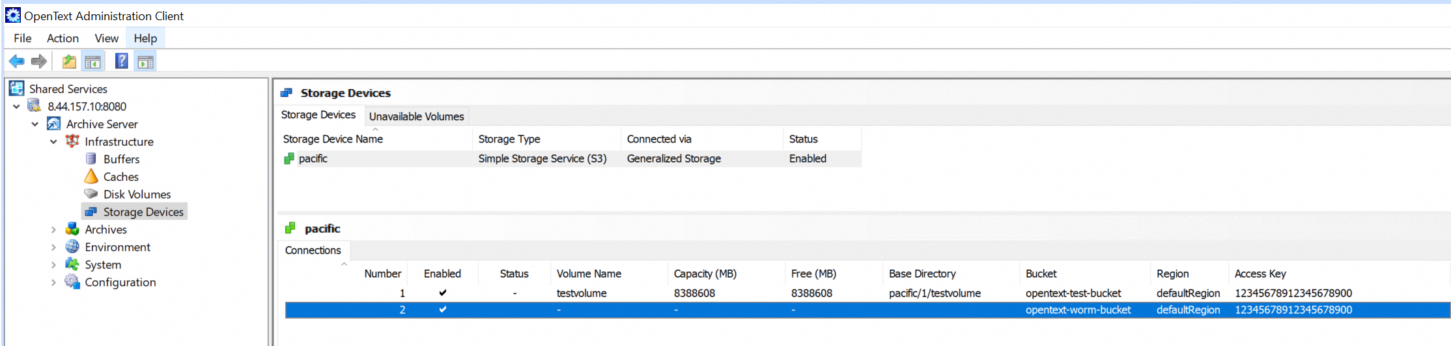Image resolution: width=1451 pixels, height=346 pixels.
Task: Click the Shared Services tree icon
Action: point(17,88)
